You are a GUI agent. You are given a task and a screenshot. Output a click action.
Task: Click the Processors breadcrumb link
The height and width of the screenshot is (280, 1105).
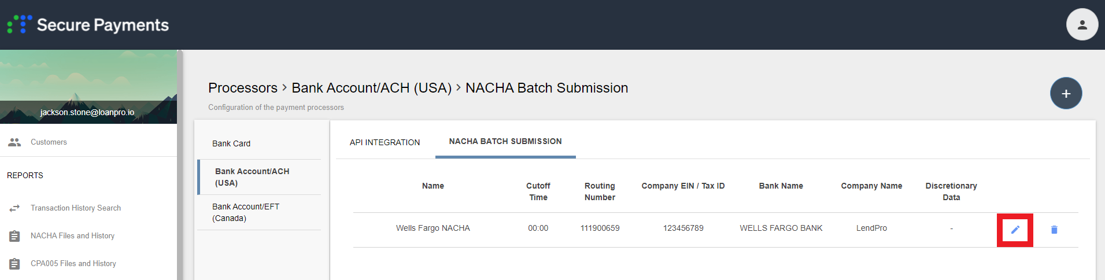coord(243,88)
